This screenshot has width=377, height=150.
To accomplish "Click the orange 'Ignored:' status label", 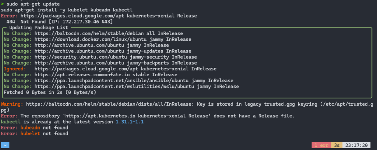I will coord(15,69).
